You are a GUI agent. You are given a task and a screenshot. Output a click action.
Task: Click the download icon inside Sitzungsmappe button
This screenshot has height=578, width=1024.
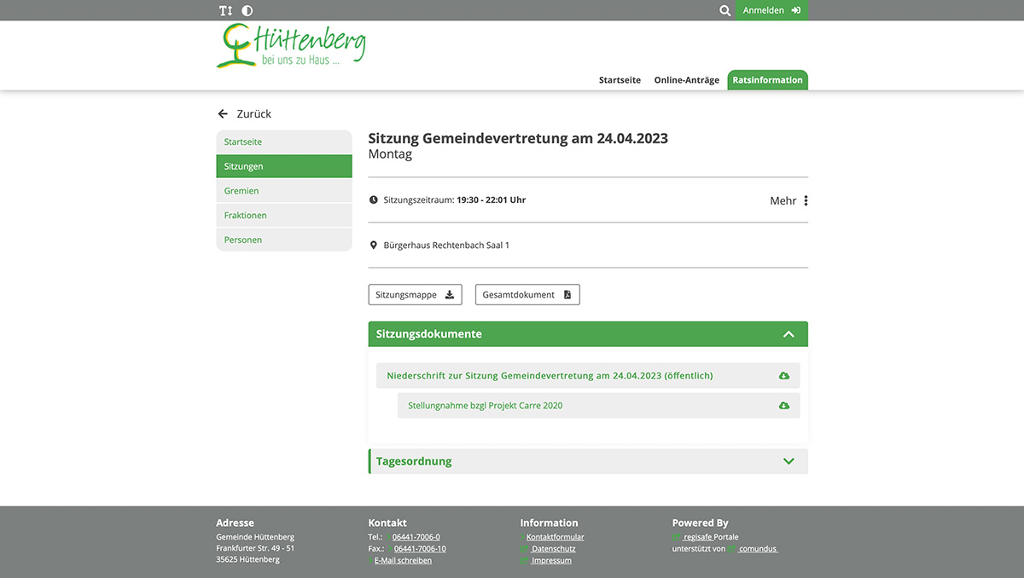450,293
